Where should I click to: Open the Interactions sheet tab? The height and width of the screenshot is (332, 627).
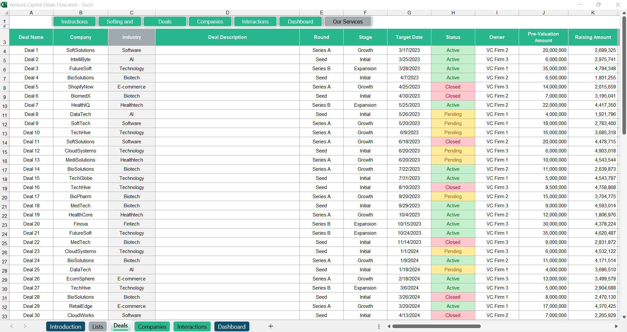click(x=192, y=326)
